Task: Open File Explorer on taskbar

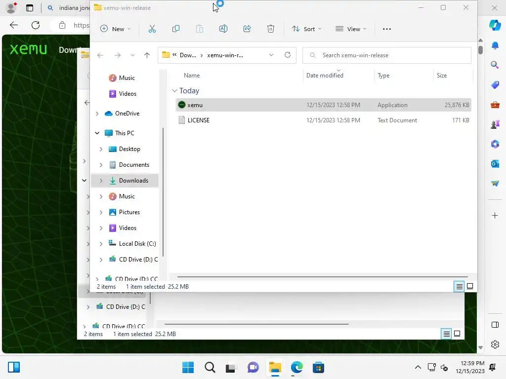Action: tap(275, 367)
